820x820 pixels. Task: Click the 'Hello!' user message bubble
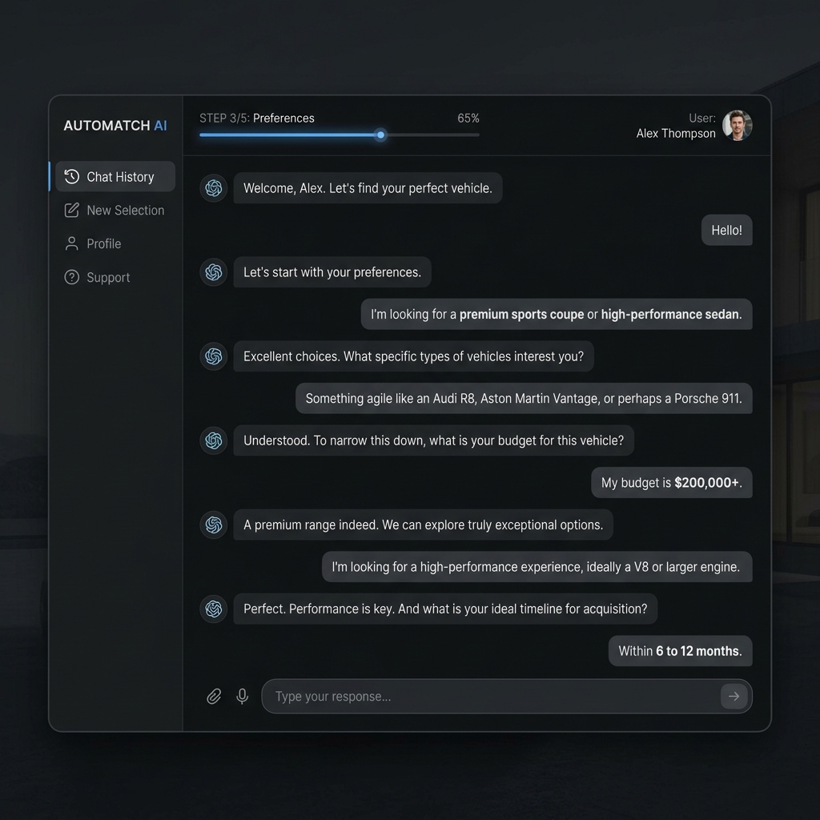click(726, 230)
